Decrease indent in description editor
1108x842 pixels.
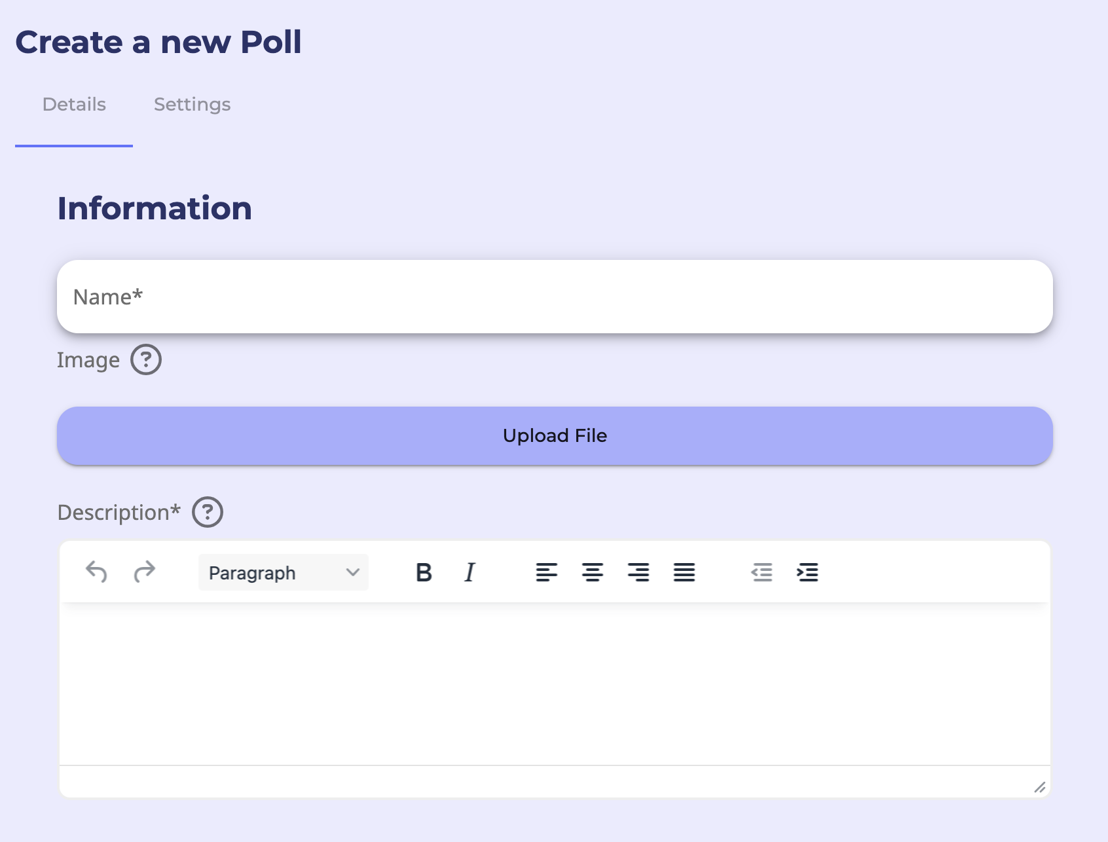point(762,573)
